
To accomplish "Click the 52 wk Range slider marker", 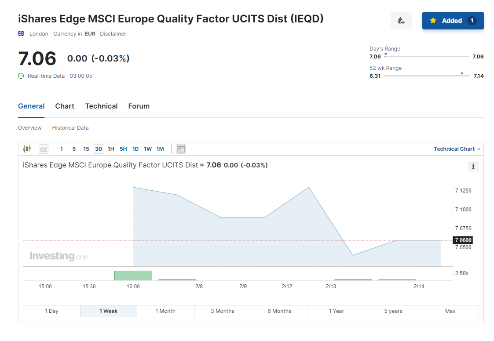I will point(462,74).
